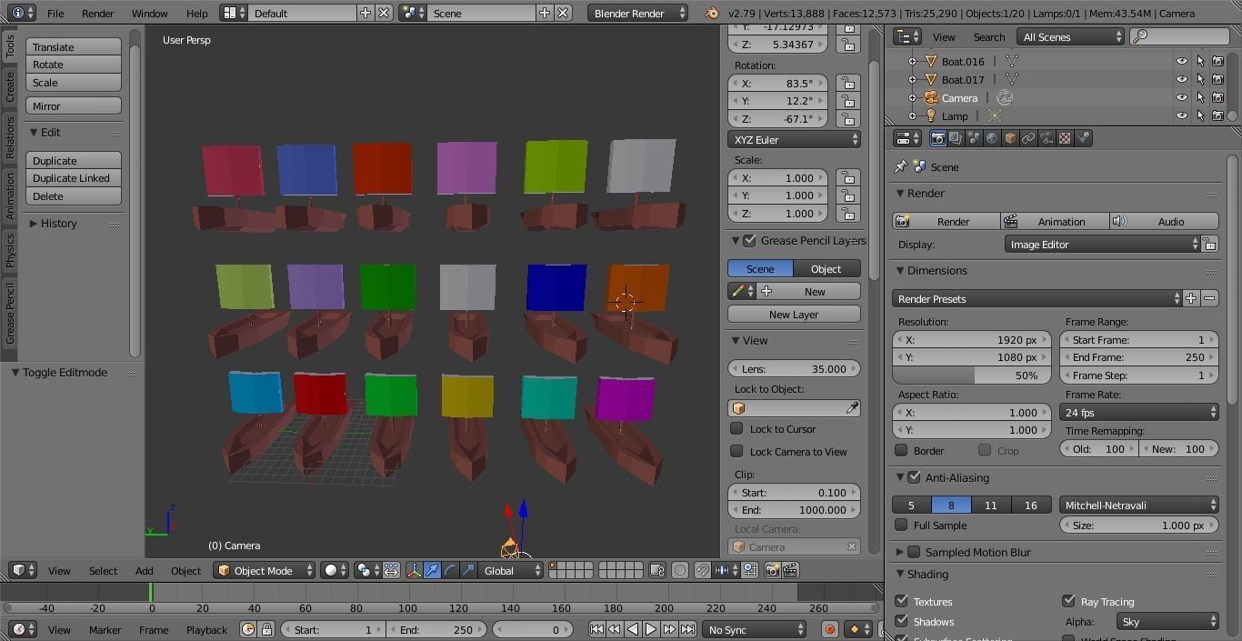The image size is (1242, 641).
Task: Click the eyedropper in Lock to Object field
Action: pyautogui.click(x=852, y=408)
